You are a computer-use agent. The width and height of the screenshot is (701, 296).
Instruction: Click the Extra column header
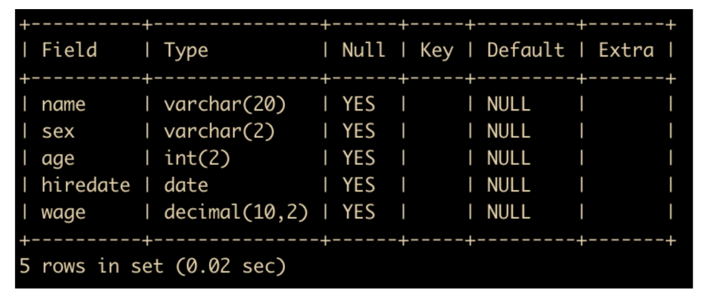626,50
